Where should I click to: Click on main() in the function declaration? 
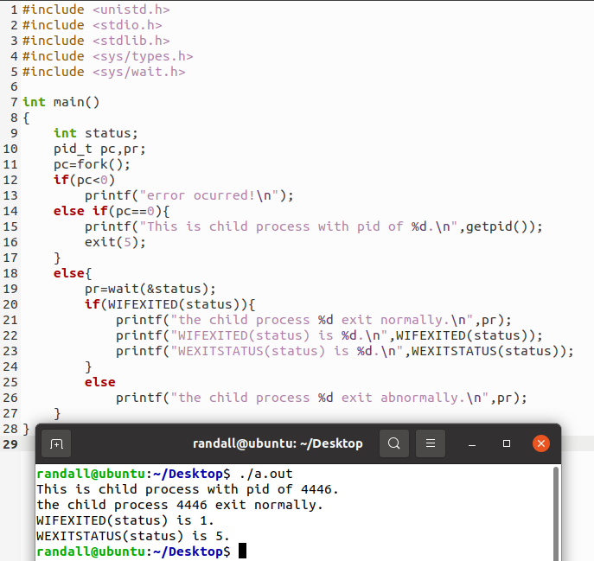(76, 102)
